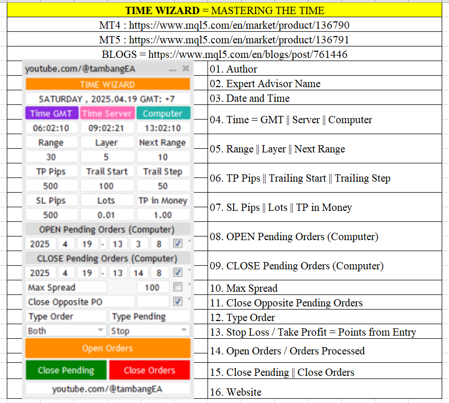The height and width of the screenshot is (403, 449).
Task: Edit the Next Range value 10
Action: (x=163, y=157)
